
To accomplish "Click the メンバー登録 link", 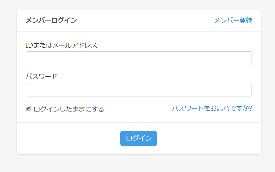I will point(233,21).
